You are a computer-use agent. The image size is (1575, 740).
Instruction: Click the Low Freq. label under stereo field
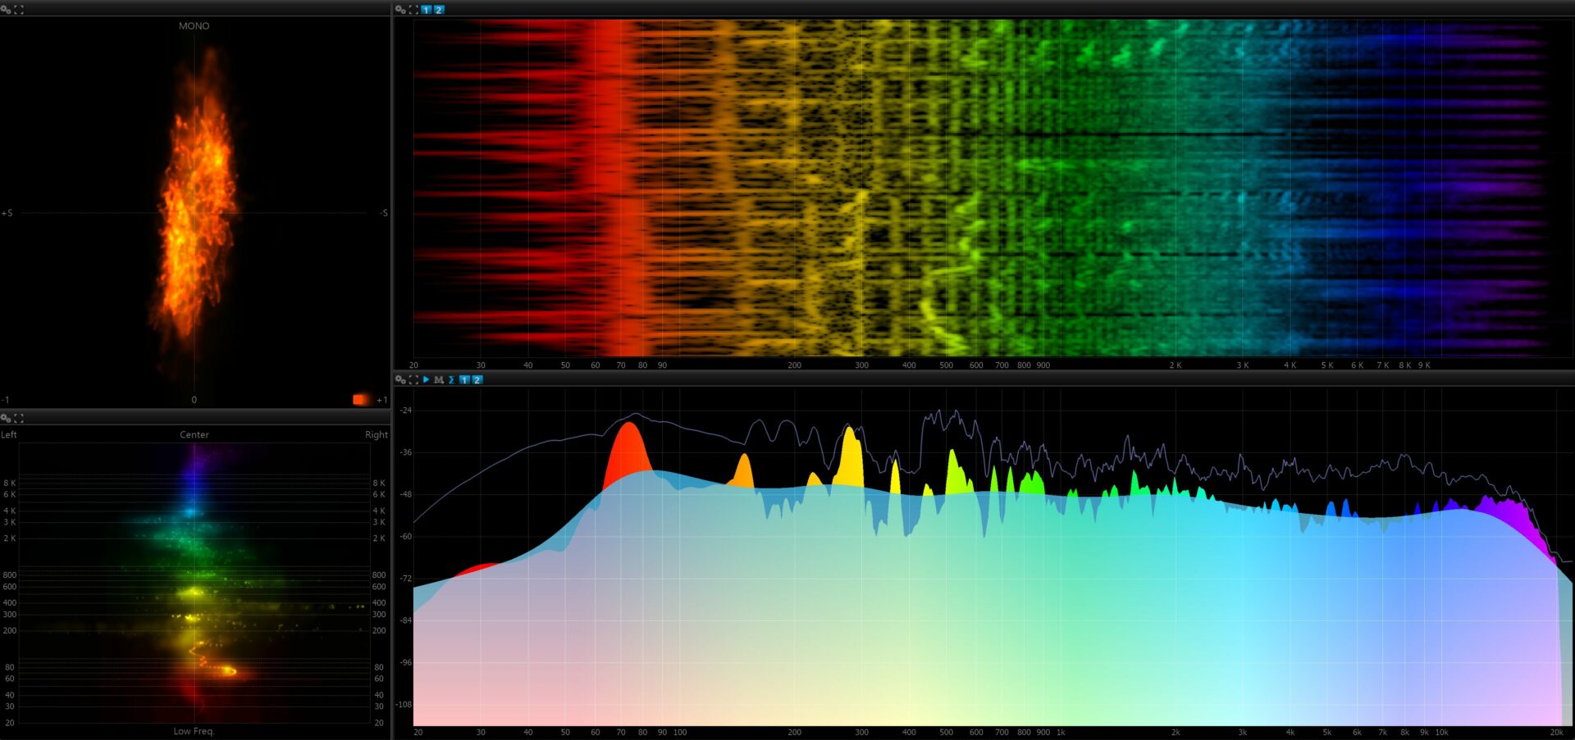[x=194, y=731]
